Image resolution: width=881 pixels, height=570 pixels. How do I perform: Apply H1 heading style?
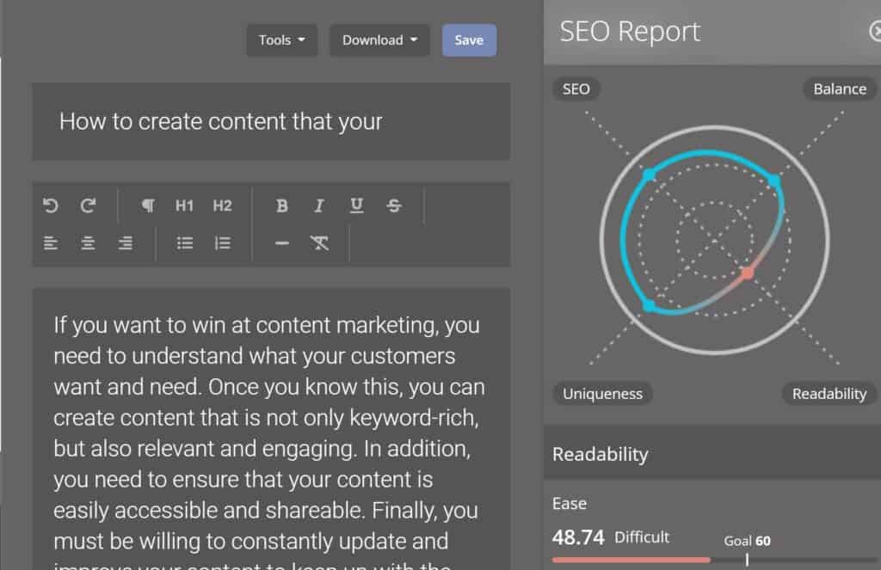tap(184, 205)
